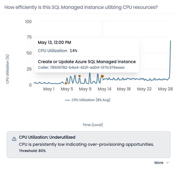This screenshot has width=177, height=171.
Task: Click the 'Threshold: 80%' text
Action: [x=32, y=151]
